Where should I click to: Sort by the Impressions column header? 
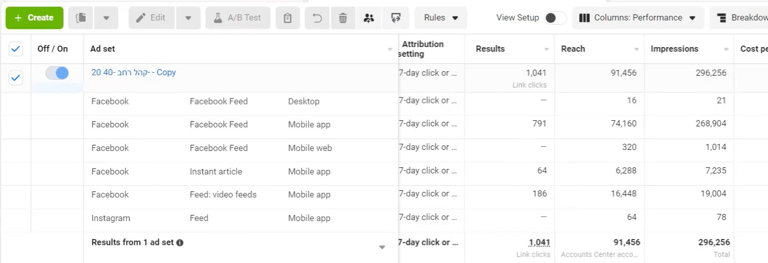[x=674, y=49]
